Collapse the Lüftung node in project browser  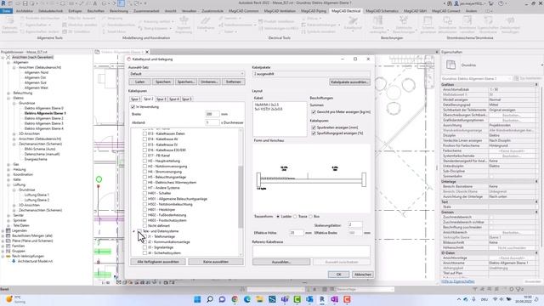pos(8,184)
